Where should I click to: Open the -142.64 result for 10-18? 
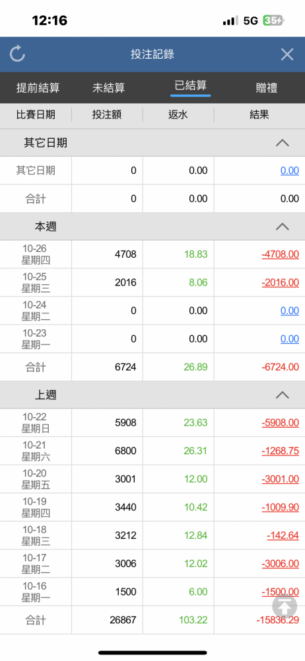(283, 535)
